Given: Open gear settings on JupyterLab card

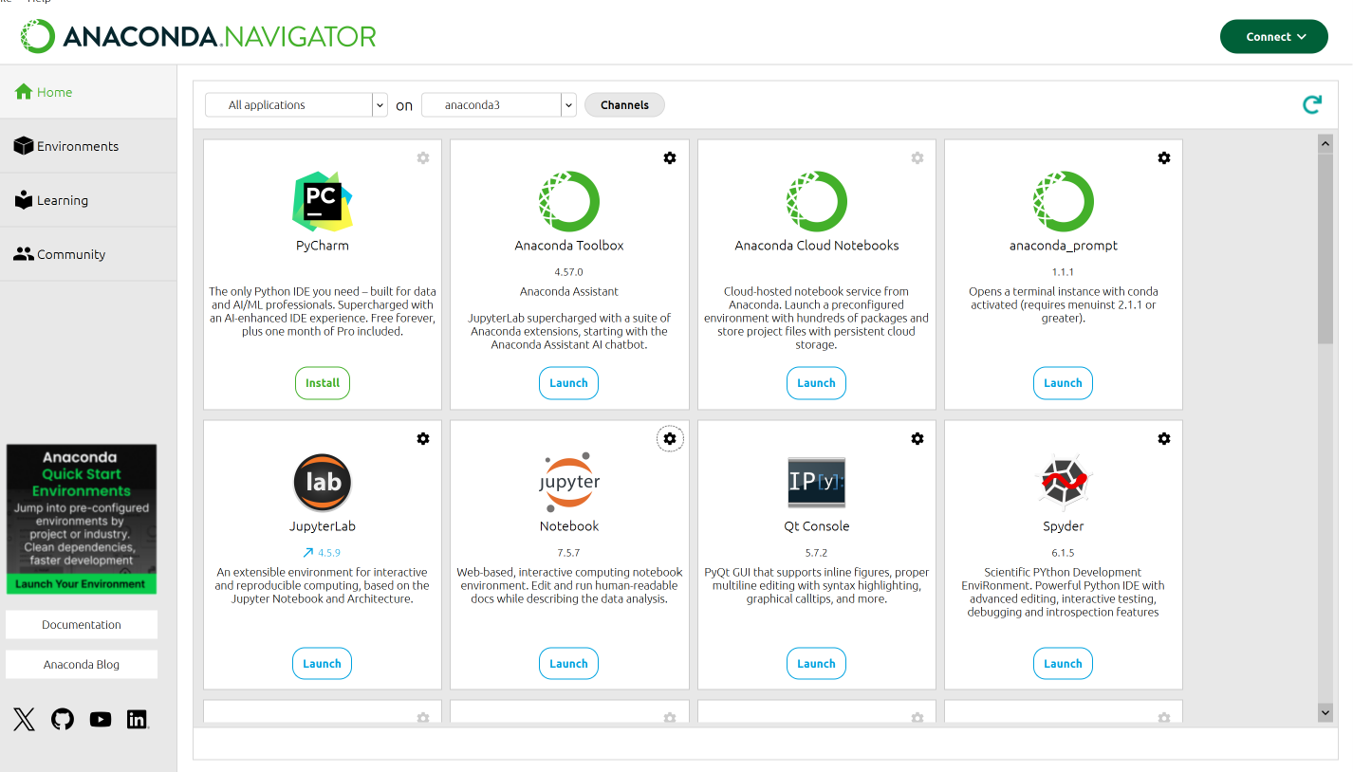Looking at the screenshot, I should point(423,438).
